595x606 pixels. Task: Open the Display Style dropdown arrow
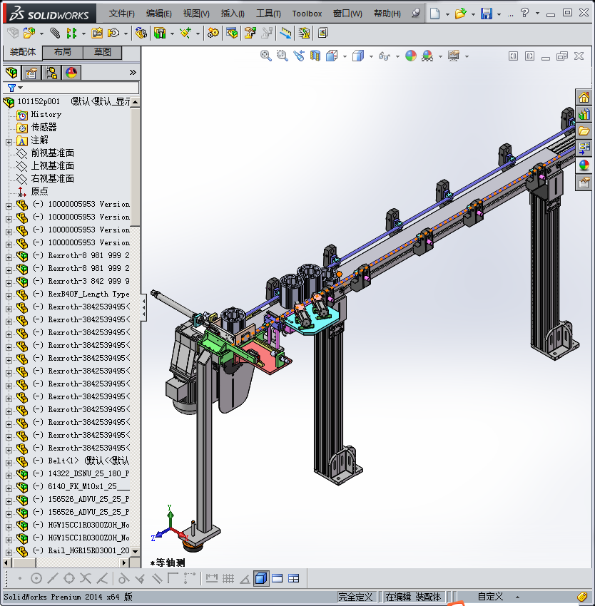370,56
